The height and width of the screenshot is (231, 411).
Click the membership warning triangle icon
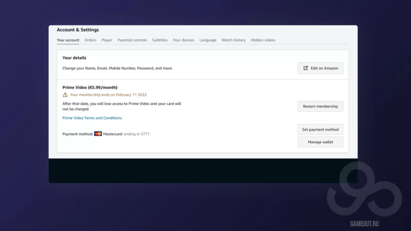click(x=65, y=95)
